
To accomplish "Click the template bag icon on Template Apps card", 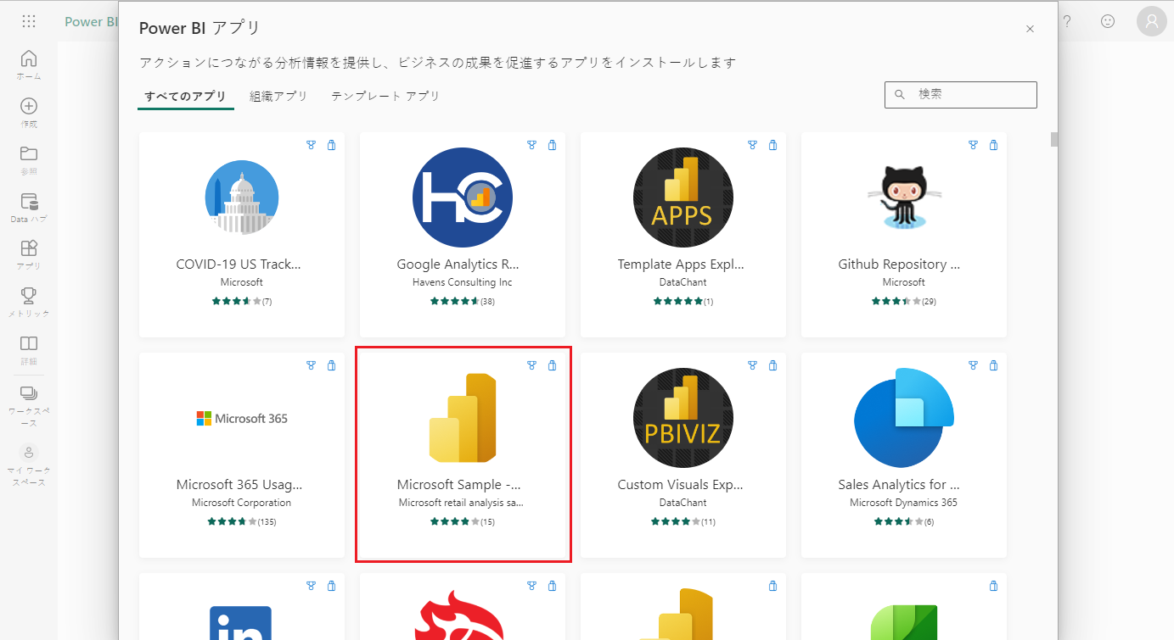I will 772,145.
